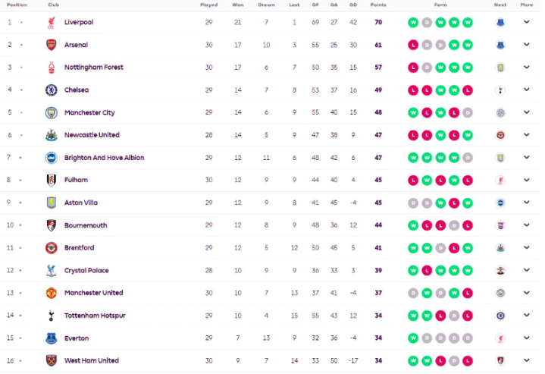Click Arsenal's oldest form result L
This screenshot has height=374, width=545.
413,46
